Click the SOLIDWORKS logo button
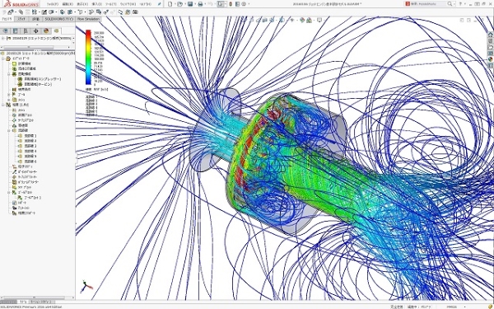 click(21, 4)
